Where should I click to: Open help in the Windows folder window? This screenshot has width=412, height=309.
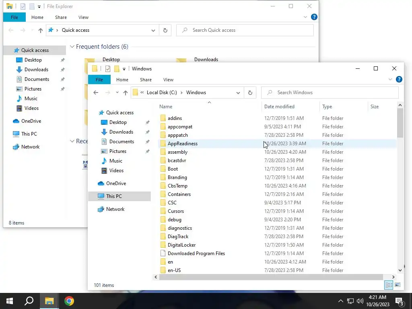click(x=399, y=79)
